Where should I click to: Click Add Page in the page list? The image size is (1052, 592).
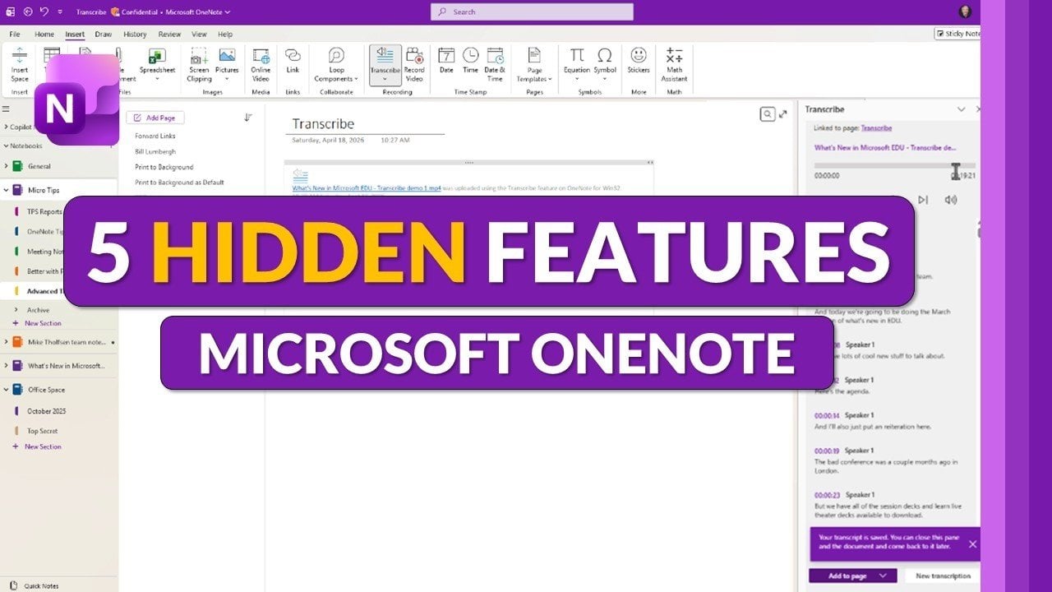point(155,118)
